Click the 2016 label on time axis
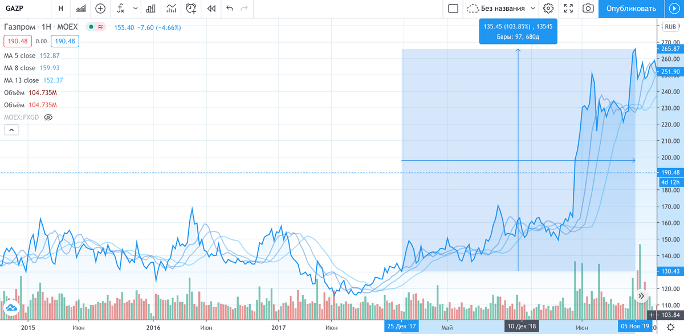The width and height of the screenshot is (684, 334). coord(153,327)
